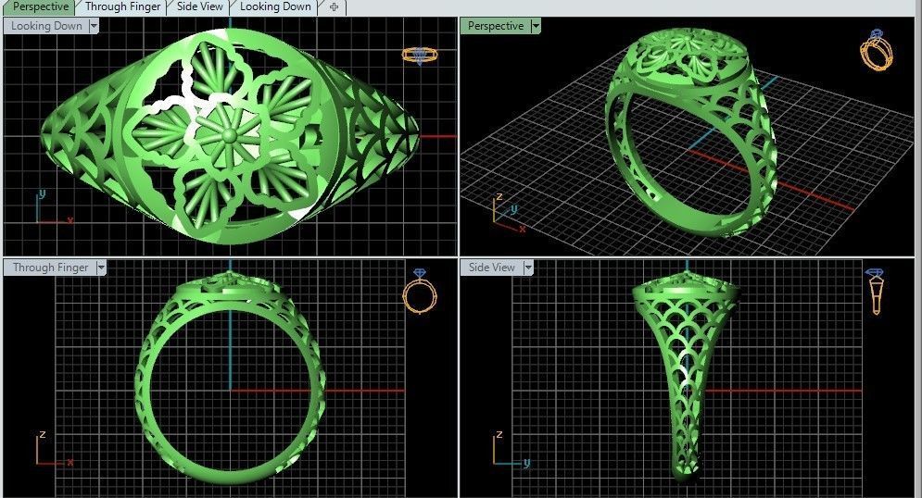Click the ZX axis icon in Through Finger
Viewport: 922px width, 498px height.
[54, 449]
